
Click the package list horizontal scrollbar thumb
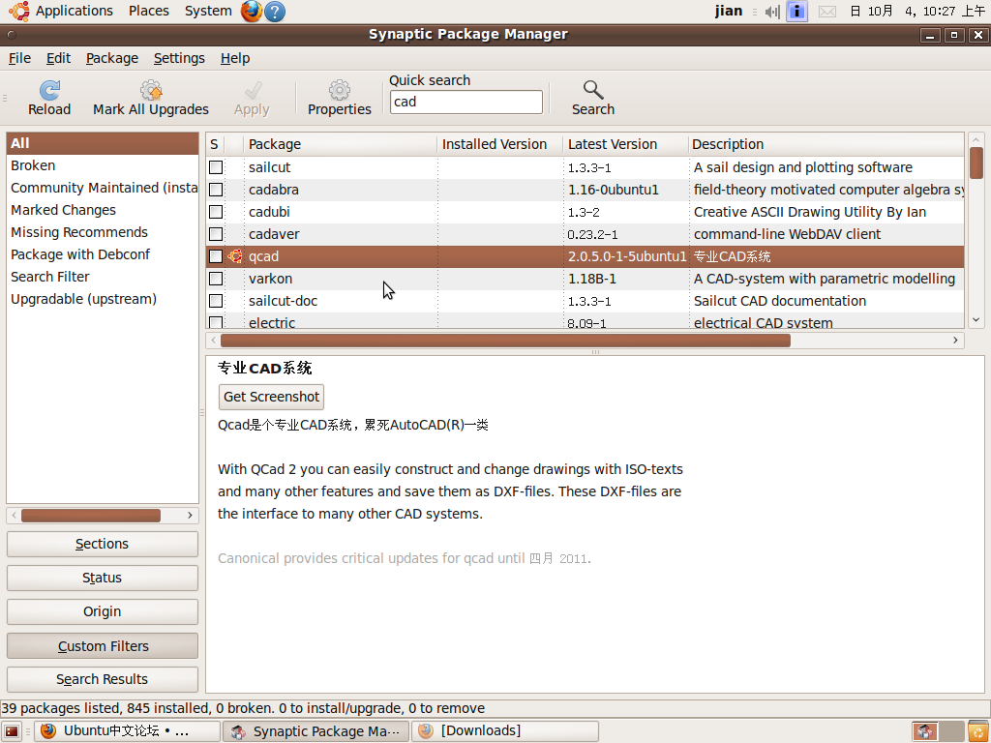click(505, 341)
